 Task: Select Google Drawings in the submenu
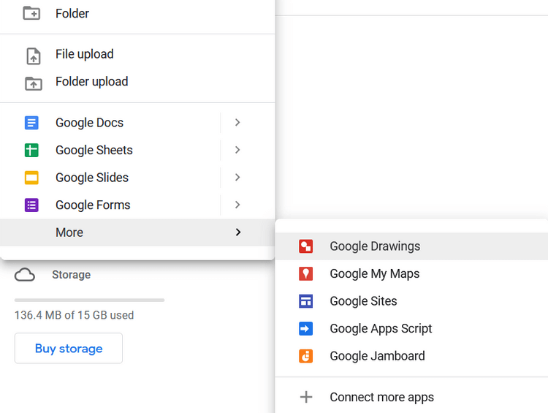pos(411,246)
